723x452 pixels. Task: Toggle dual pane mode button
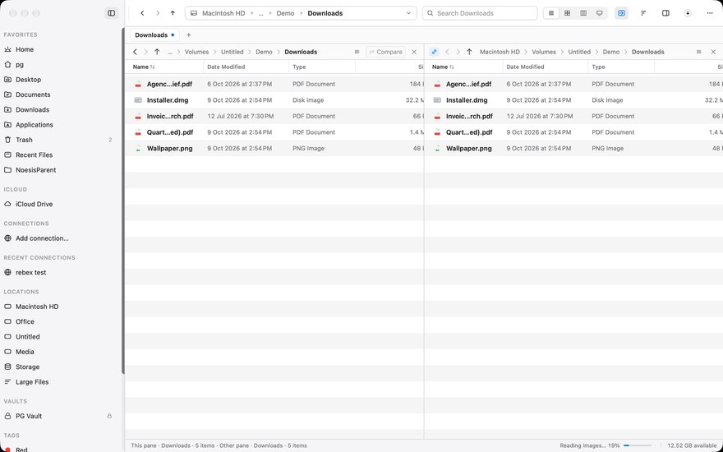[x=622, y=13]
